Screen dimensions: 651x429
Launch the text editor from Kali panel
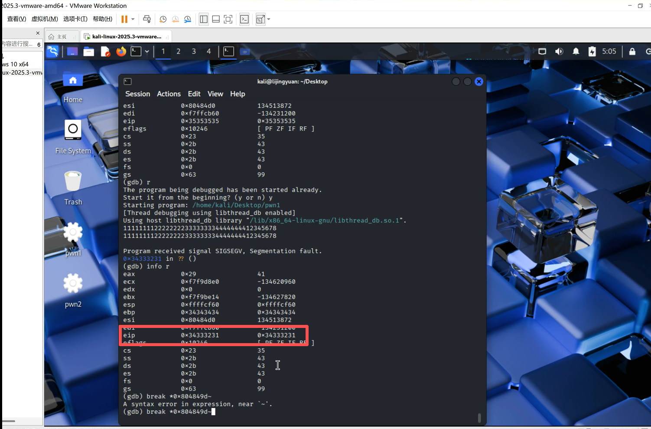point(105,52)
